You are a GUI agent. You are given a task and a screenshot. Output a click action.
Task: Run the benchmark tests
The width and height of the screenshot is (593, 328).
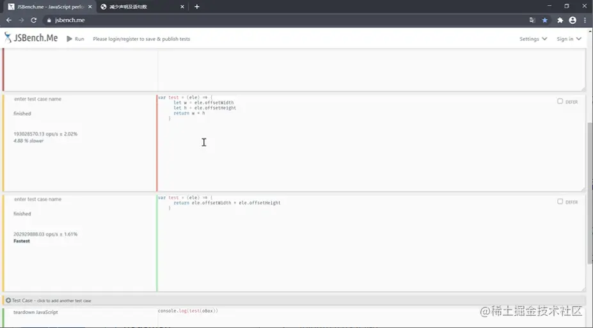click(75, 39)
